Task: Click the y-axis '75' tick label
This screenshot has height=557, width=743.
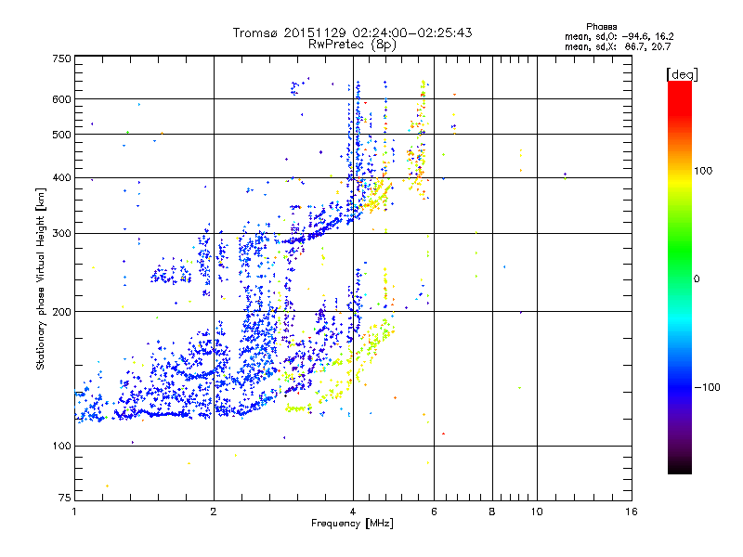Action: coord(65,498)
